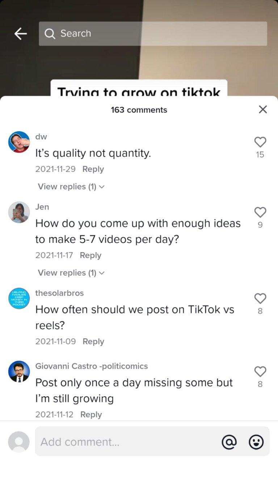Like Giovanni Castro's comment

[x=260, y=371]
